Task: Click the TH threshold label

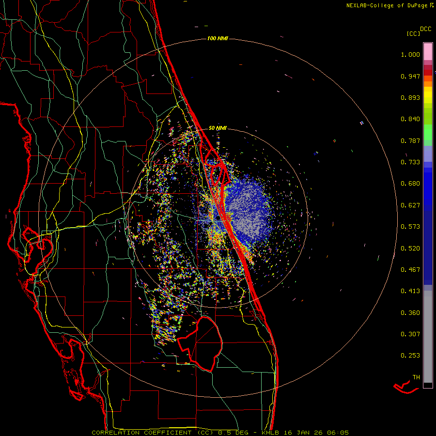Action: tap(416, 377)
